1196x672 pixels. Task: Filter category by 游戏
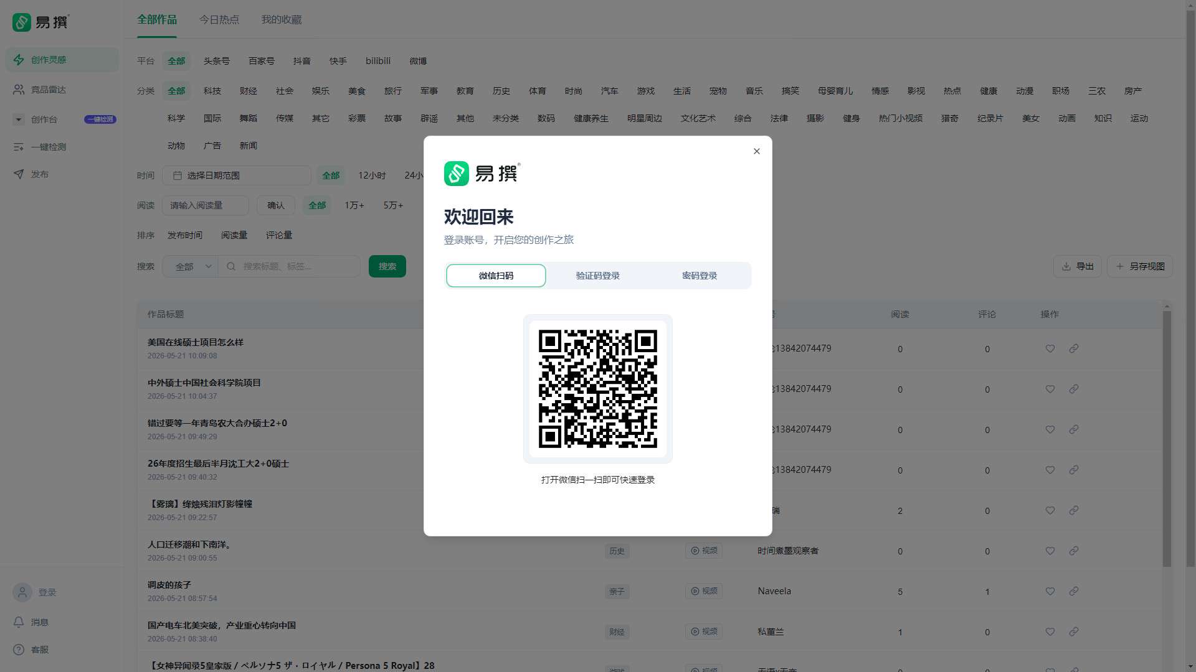645,91
